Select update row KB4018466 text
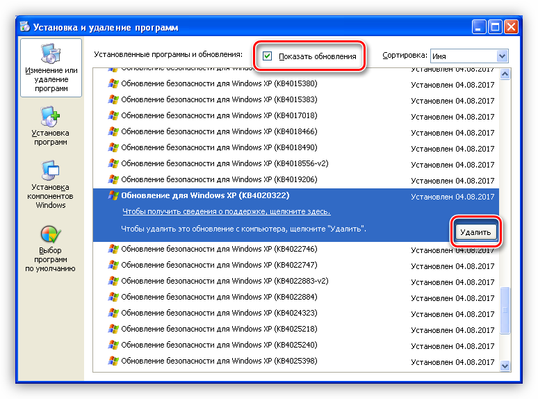Screen dimensions: 538x399 tap(219, 131)
